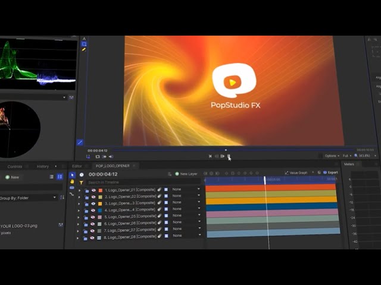The width and height of the screenshot is (381, 285).
Task: Select the POP_LOGO_OPENER timeline tab
Action: pyautogui.click(x=113, y=166)
